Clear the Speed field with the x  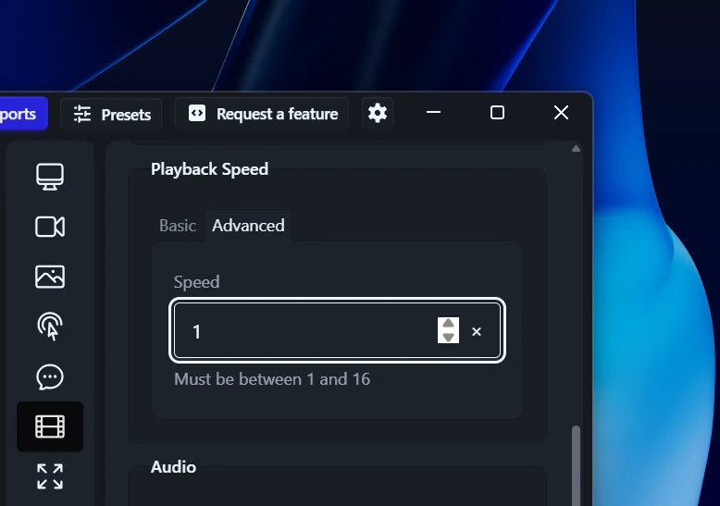point(477,331)
